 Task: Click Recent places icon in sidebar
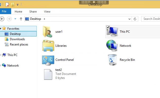click(7, 44)
